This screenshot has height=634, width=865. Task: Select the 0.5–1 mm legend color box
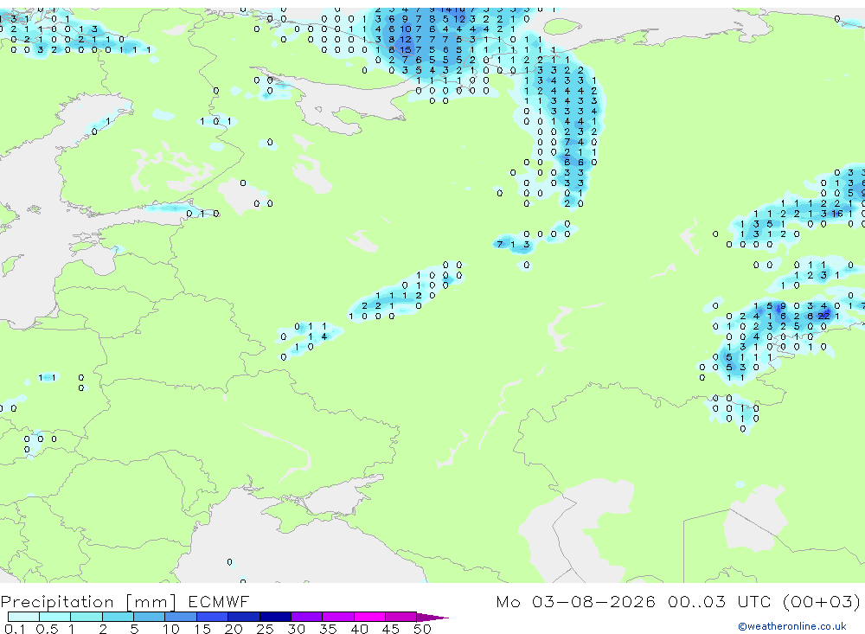pos(54,617)
